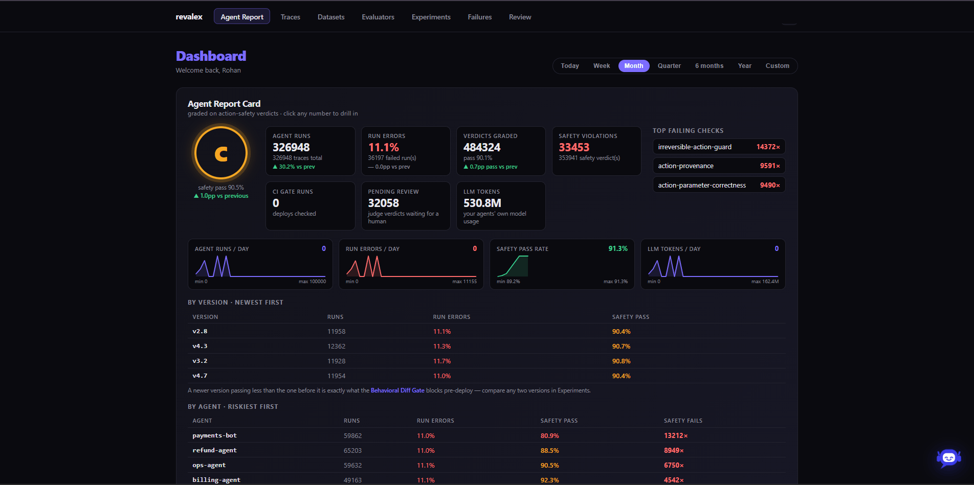
Task: Click the C grade badge circle
Action: (x=221, y=153)
